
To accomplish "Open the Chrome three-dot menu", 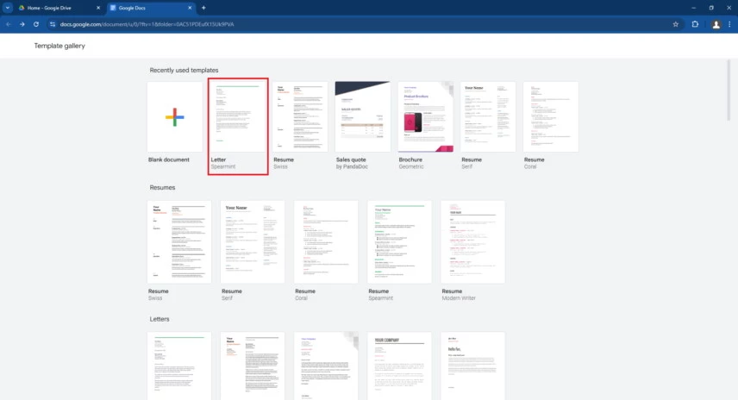I will point(729,24).
